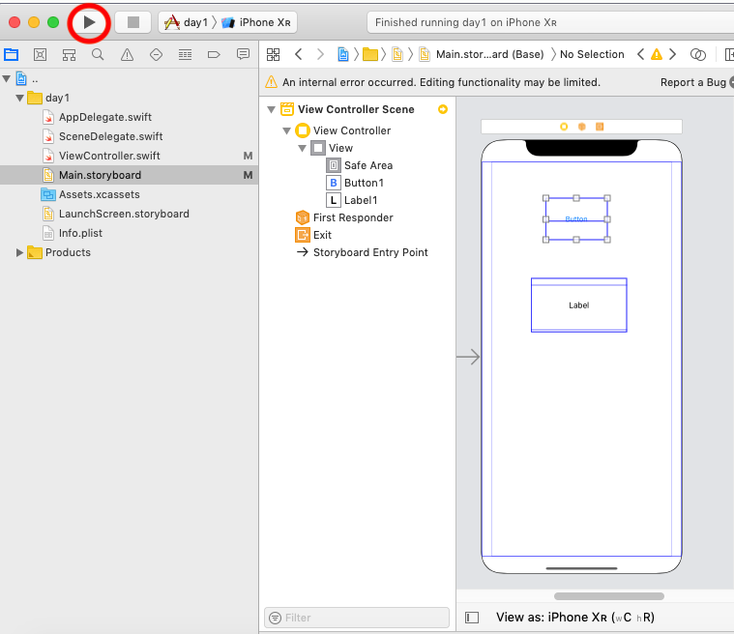This screenshot has height=634, width=734.
Task: Click View Controller dock icon above canvas
Action: pyautogui.click(x=564, y=127)
